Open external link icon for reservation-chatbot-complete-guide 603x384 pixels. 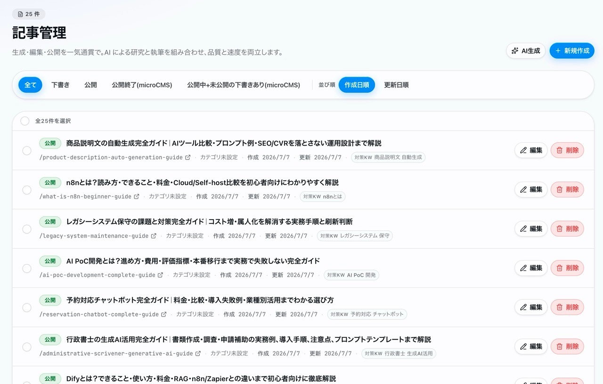(x=164, y=314)
